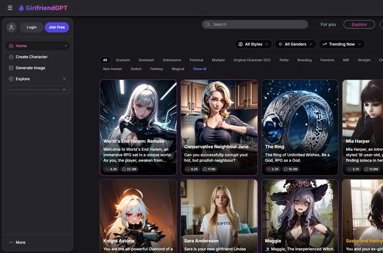Open the All Styles dropdown
383x253 pixels.
click(253, 44)
